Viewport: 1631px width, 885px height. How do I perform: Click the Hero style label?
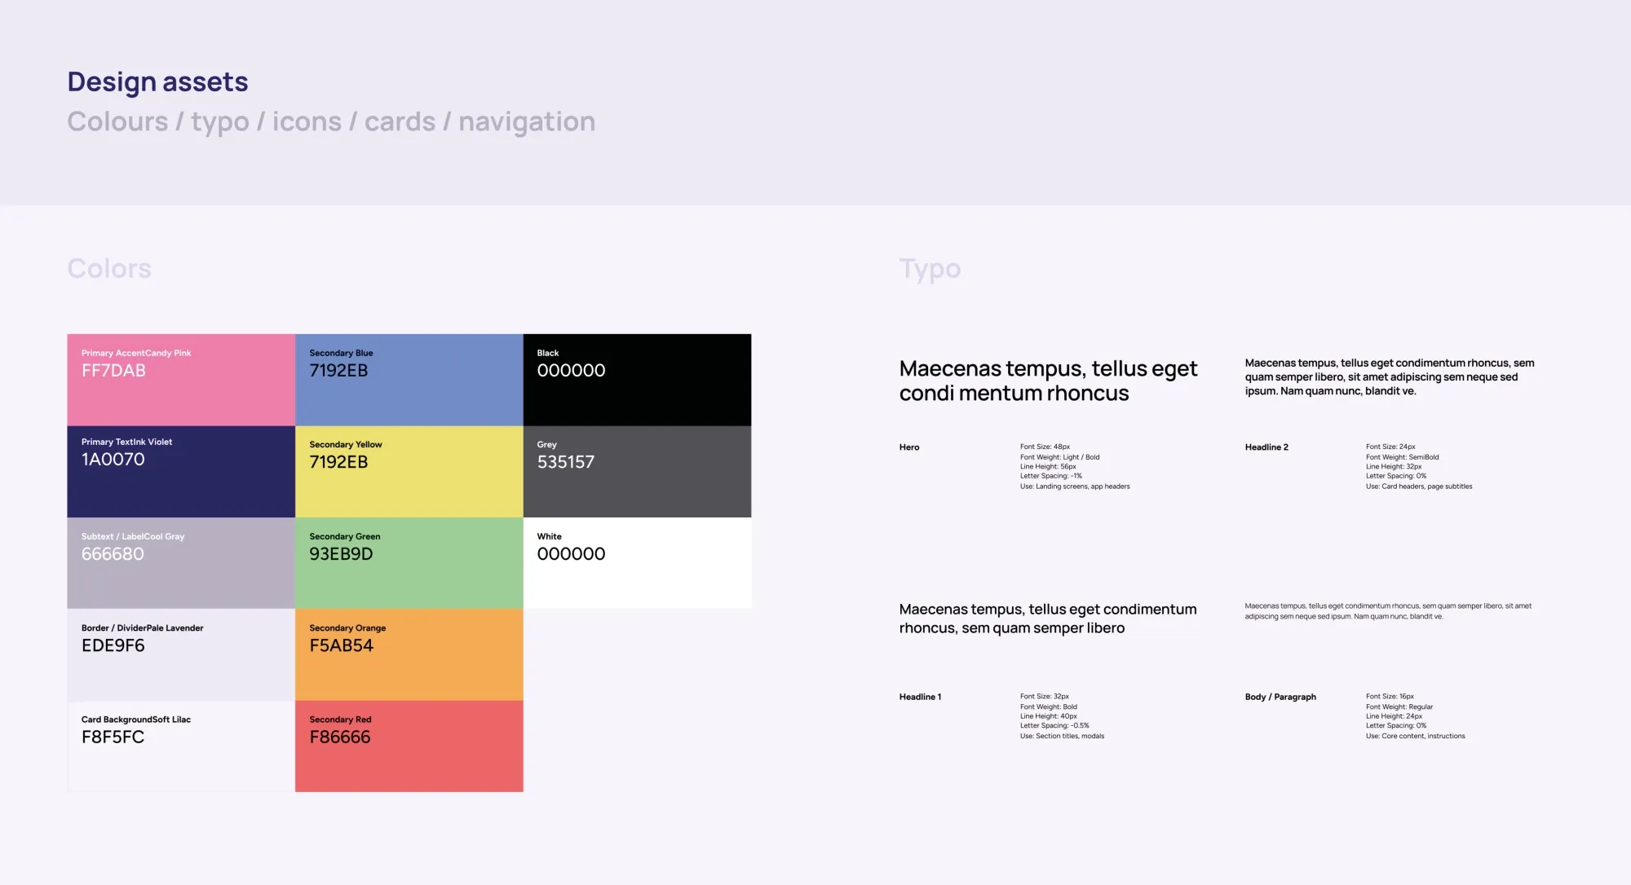point(908,447)
